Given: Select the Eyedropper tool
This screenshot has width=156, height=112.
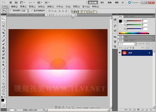Looking at the screenshot, I should (x=4, y=36).
